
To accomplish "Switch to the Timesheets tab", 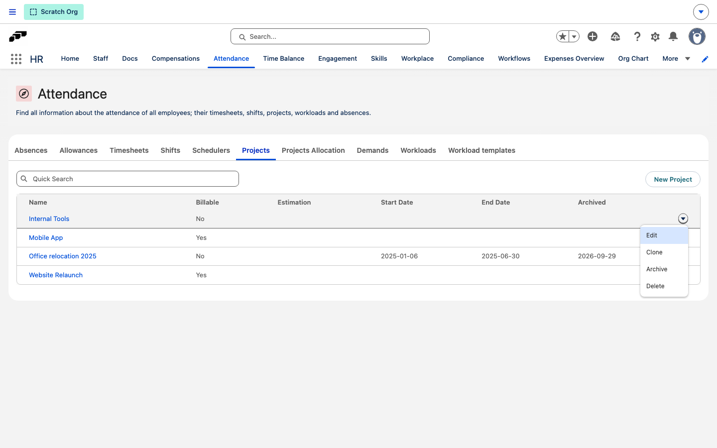I will pos(129,150).
